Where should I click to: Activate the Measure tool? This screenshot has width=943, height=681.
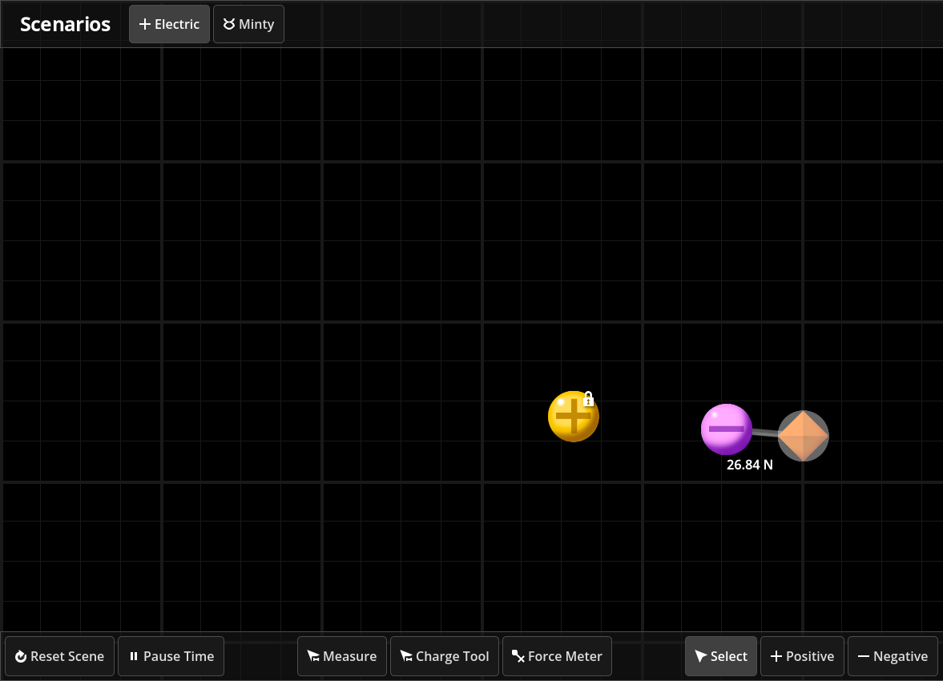click(341, 656)
